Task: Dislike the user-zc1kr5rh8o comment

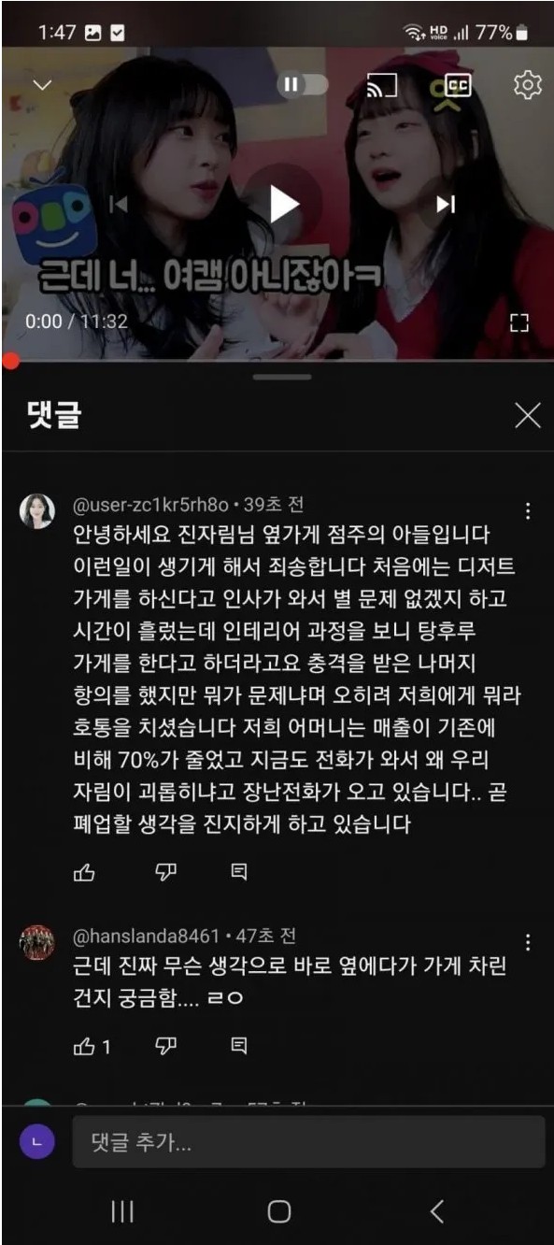Action: click(165, 873)
